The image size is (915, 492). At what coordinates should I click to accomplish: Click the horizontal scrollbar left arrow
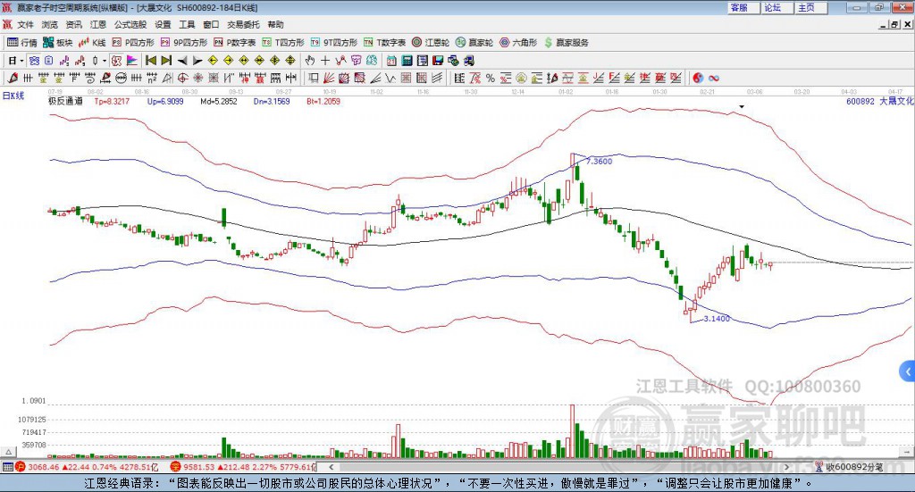coord(332,467)
